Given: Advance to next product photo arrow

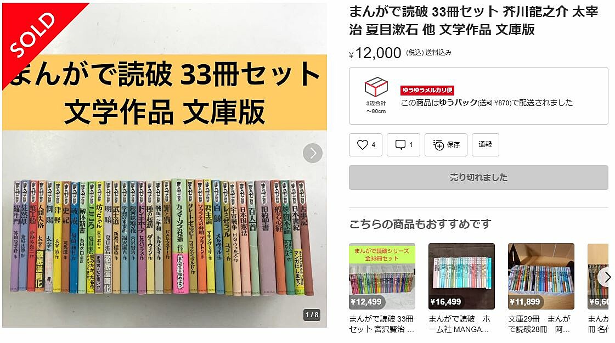Looking at the screenshot, I should tap(313, 153).
